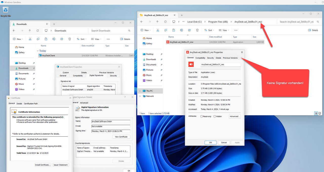324x172 pixels.
Task: Refresh the AnyDesk folder window
Action: click(x=165, y=22)
